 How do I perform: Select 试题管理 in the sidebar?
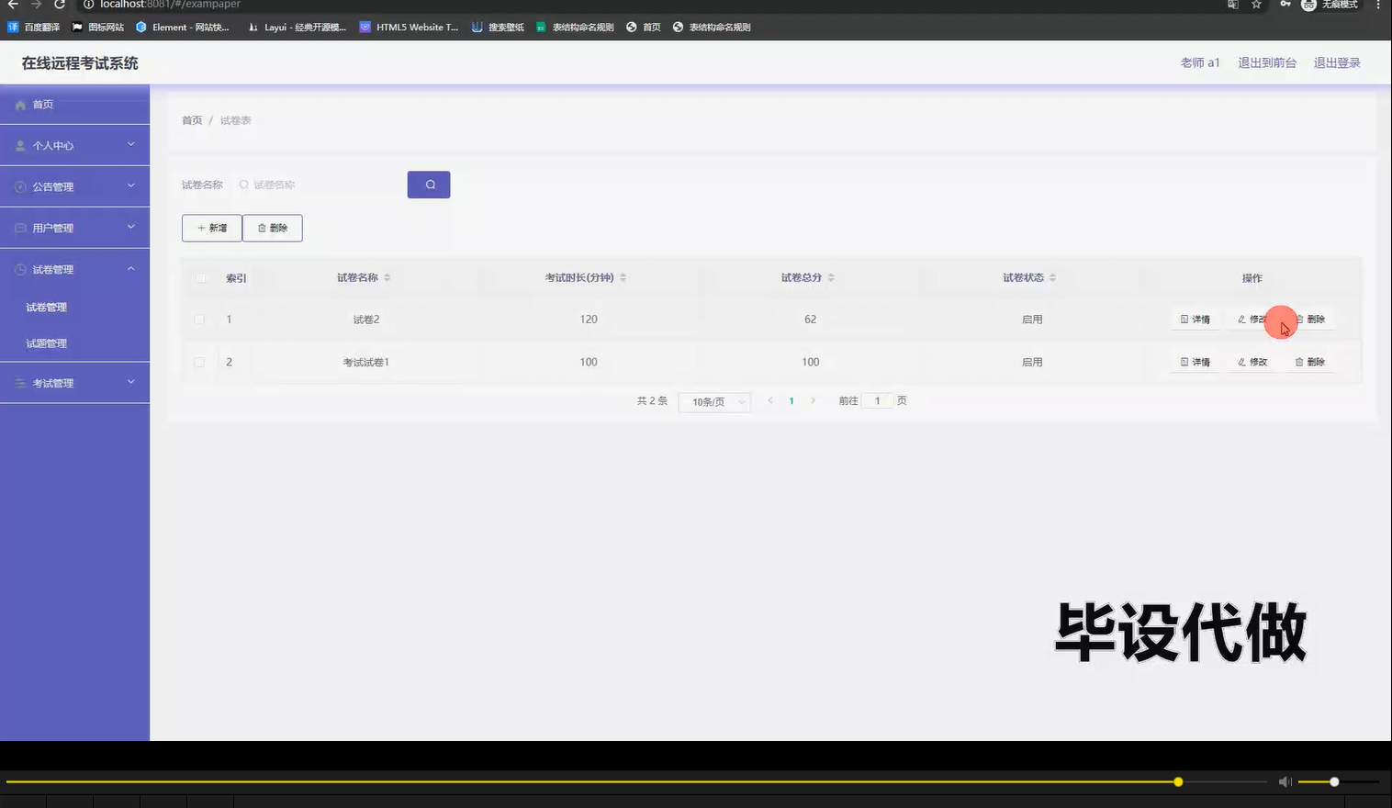[47, 342]
